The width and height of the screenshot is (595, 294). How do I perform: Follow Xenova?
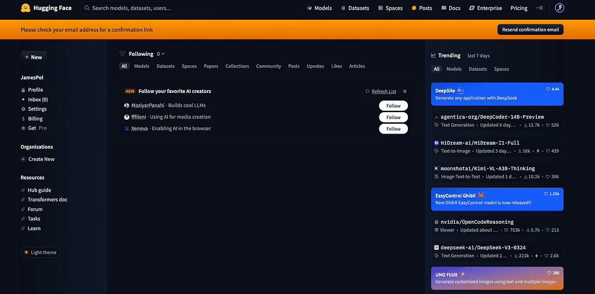[x=393, y=129]
